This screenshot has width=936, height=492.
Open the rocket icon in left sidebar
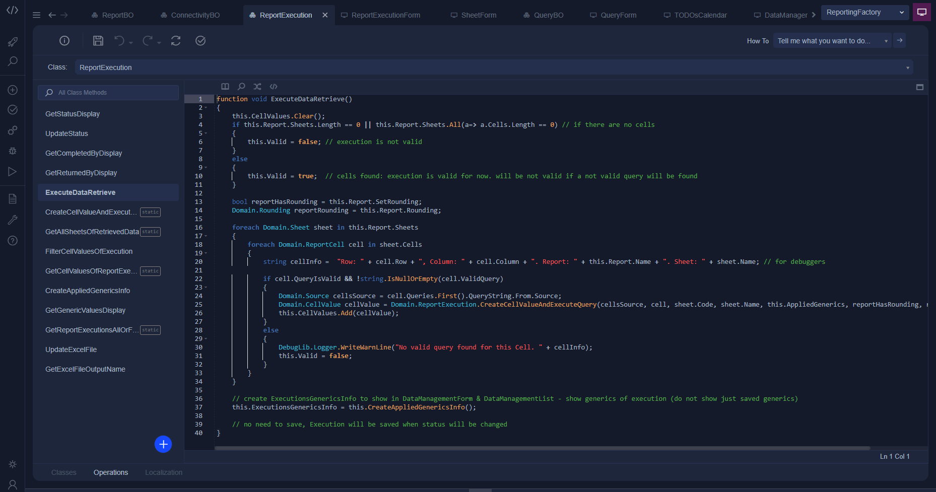coord(13,42)
